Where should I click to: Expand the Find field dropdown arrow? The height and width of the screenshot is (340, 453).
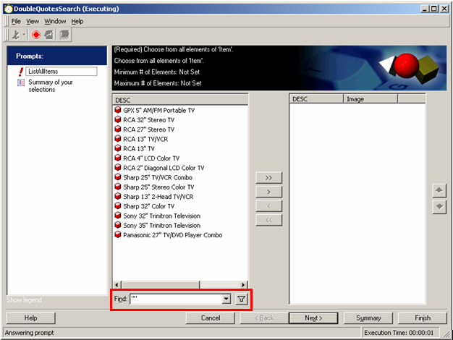(x=226, y=299)
